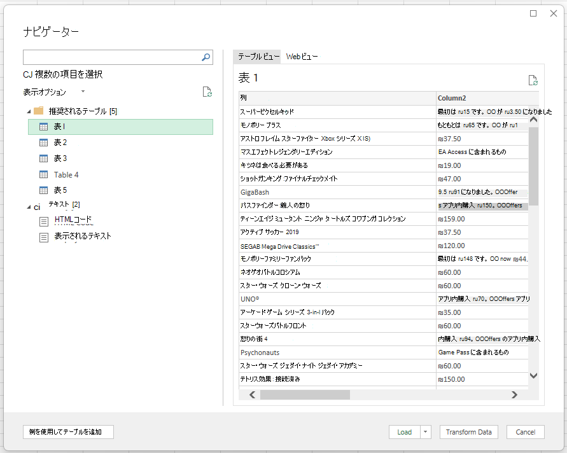Click the ₪47.00 price cell
Viewport: 567px width, 453px height.
(x=482, y=179)
